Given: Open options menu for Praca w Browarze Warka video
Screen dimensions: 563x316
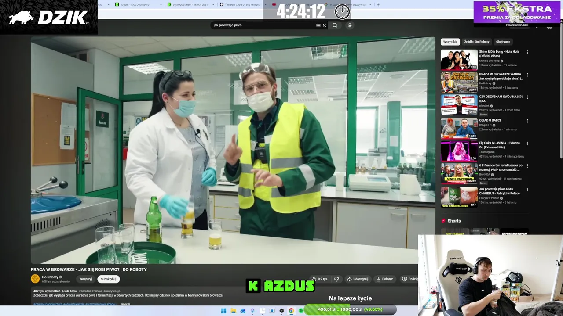Looking at the screenshot, I should click(x=527, y=75).
